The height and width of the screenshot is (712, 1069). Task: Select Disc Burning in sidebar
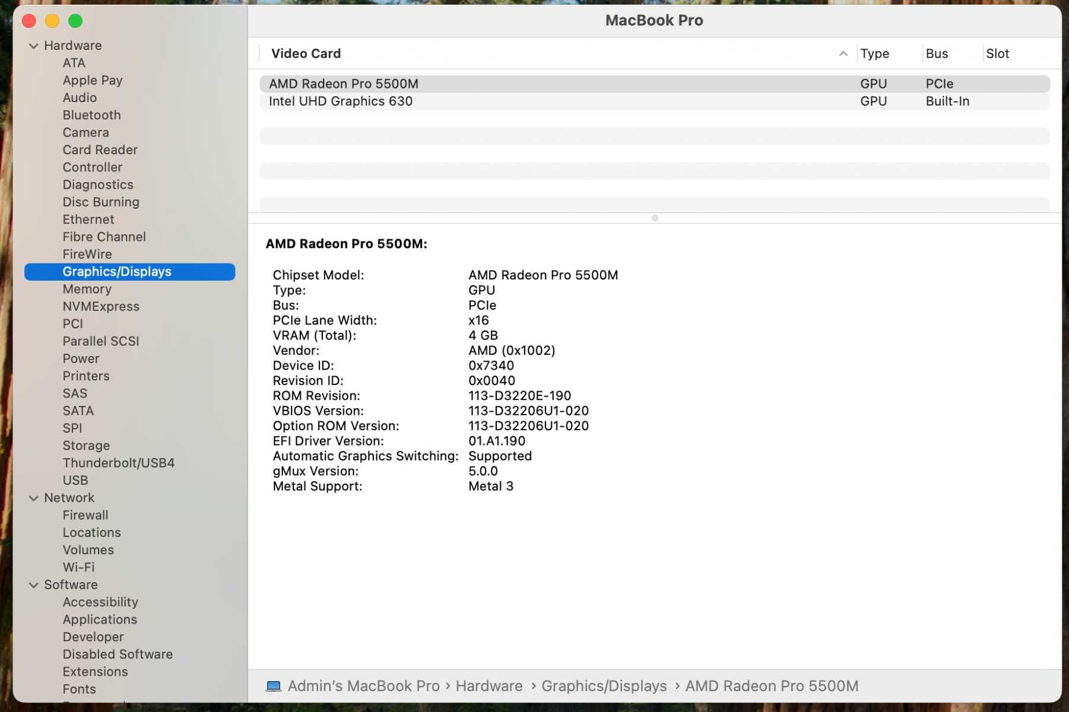(x=101, y=202)
